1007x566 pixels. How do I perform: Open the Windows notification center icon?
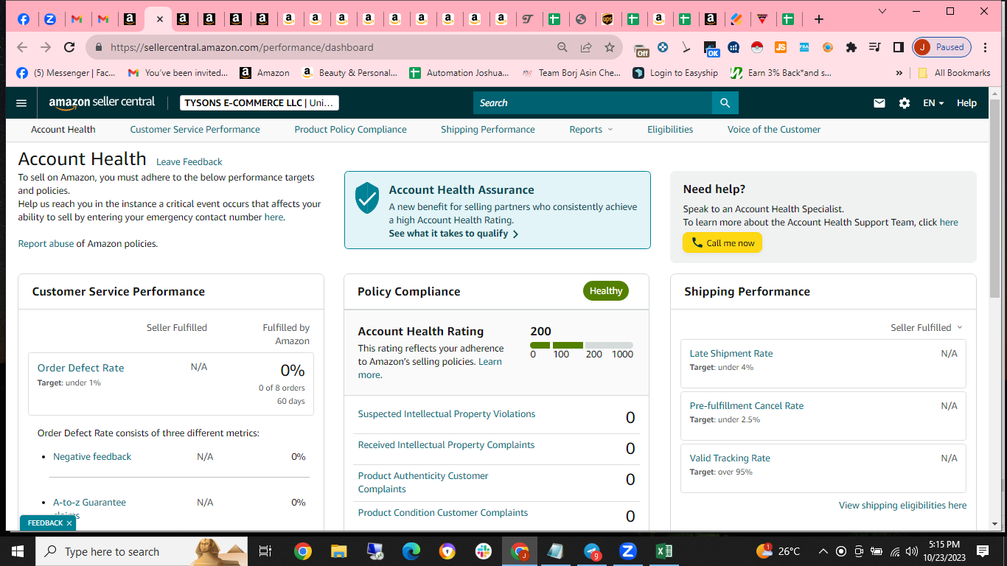click(983, 551)
